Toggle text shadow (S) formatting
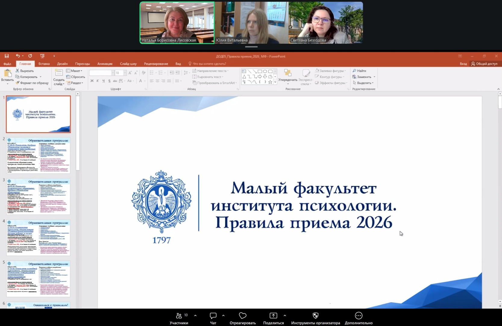The image size is (502, 326). (x=109, y=81)
